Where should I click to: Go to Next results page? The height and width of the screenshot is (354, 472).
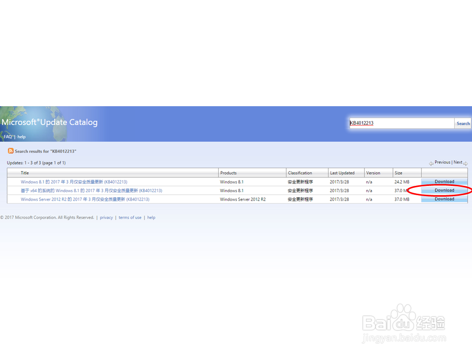[x=458, y=162]
